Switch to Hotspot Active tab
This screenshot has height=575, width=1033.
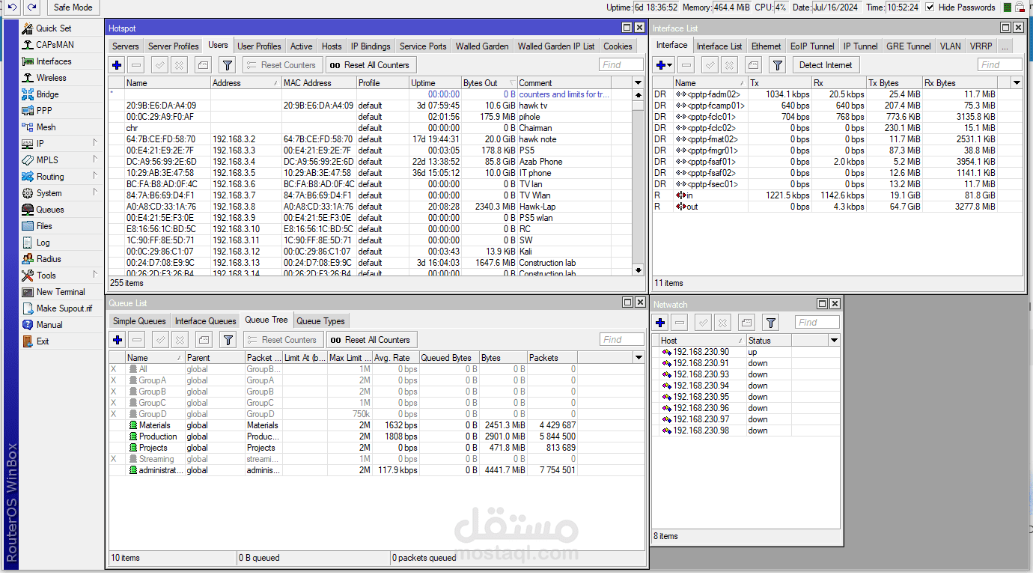tap(302, 46)
